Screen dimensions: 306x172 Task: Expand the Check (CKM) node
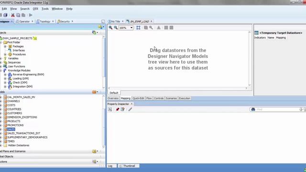5,83
